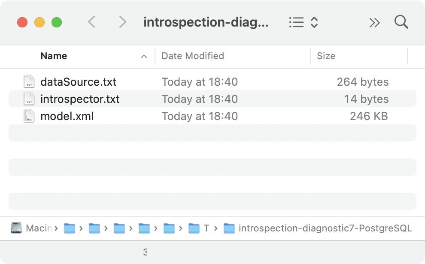Expand the overflow toolbar chevron
The width and height of the screenshot is (425, 264).
pyautogui.click(x=374, y=22)
